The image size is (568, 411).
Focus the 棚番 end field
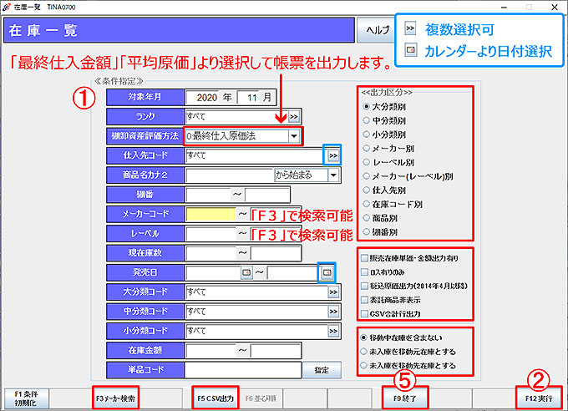pos(267,195)
